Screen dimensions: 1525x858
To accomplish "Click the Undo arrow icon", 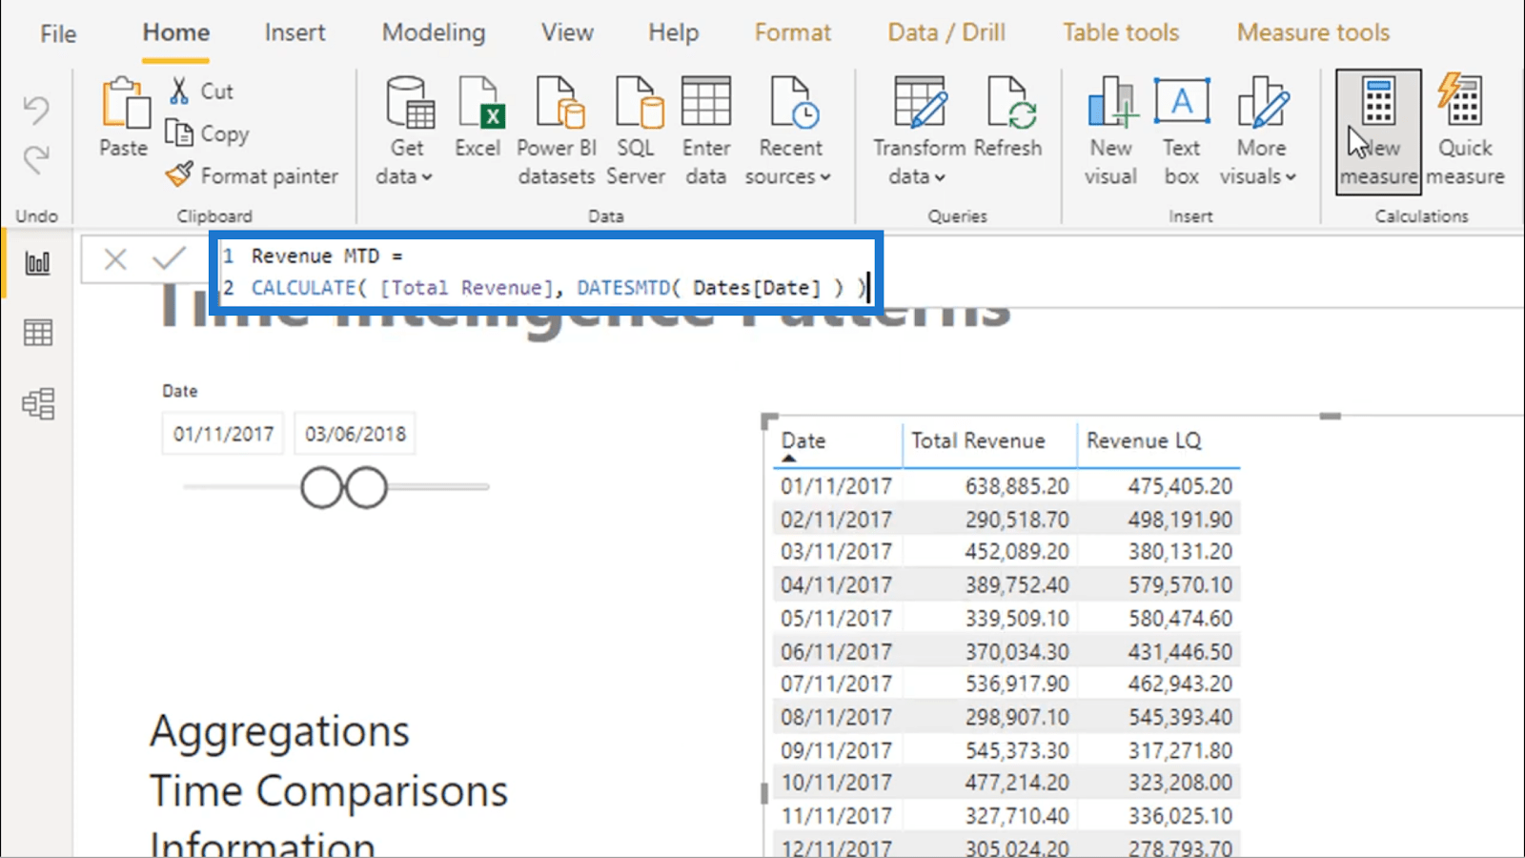I will (x=36, y=111).
